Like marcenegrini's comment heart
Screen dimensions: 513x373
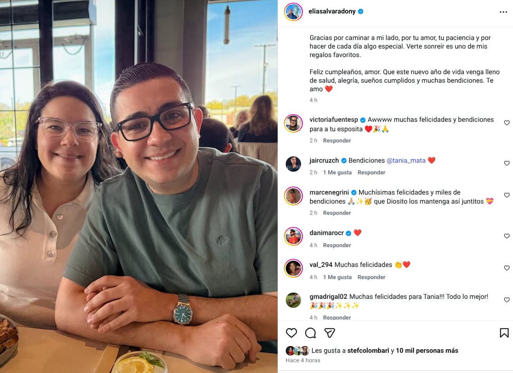[x=507, y=195]
